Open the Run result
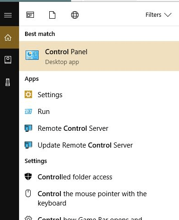 [x=99, y=112]
